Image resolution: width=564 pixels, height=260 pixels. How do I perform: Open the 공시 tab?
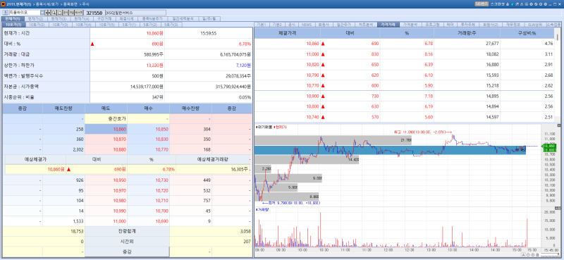292,25
